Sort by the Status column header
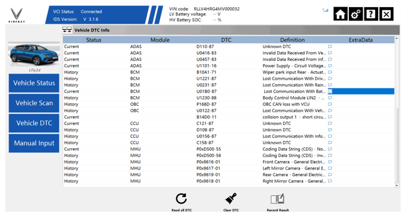406x217 pixels. tap(94, 40)
